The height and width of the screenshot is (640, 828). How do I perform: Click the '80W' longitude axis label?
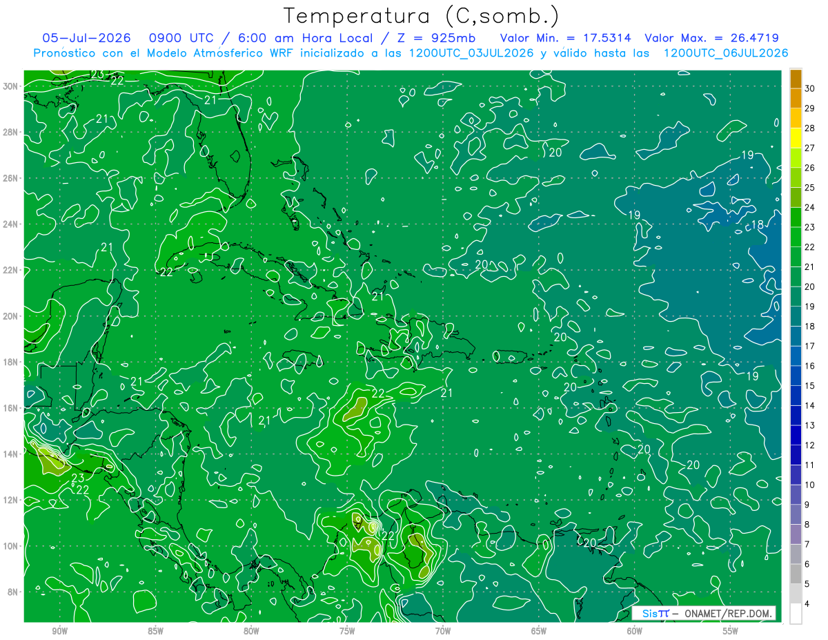pos(251,631)
